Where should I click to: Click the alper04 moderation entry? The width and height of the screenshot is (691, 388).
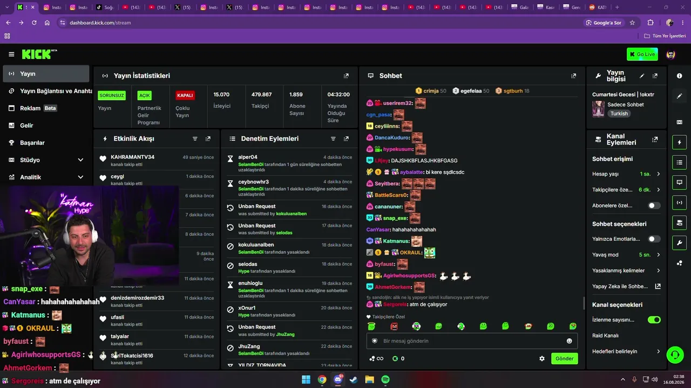coord(289,164)
